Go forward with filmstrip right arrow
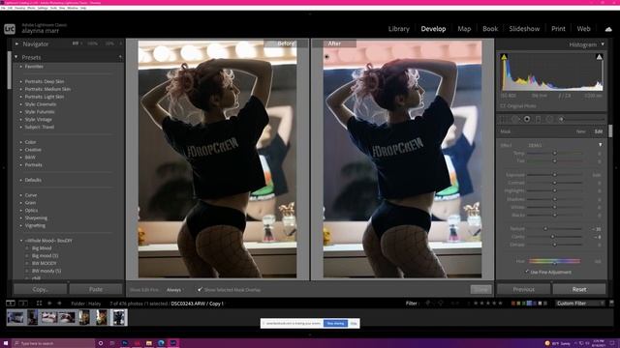Image resolution: width=620 pixels, height=348 pixels. coord(59,303)
